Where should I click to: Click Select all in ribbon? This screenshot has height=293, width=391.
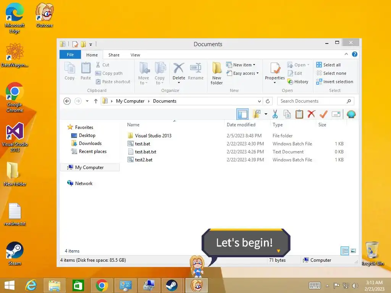coord(328,65)
